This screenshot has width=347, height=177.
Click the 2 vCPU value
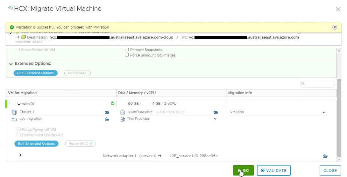[x=170, y=103]
